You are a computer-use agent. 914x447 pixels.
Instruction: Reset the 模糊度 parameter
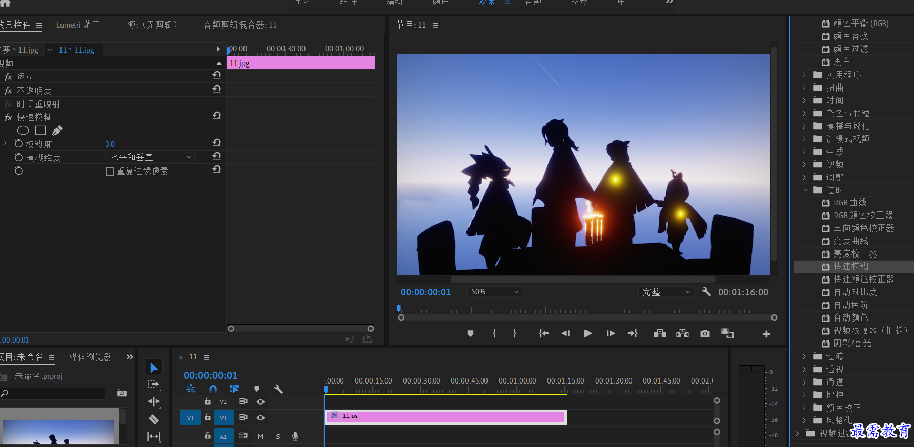click(x=217, y=143)
